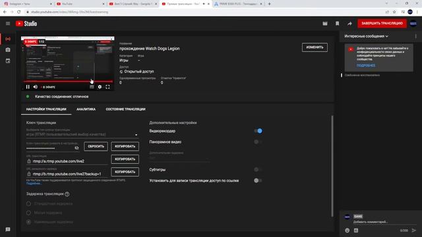Copy the stream key
The height and width of the screenshot is (237, 422).
[125, 146]
